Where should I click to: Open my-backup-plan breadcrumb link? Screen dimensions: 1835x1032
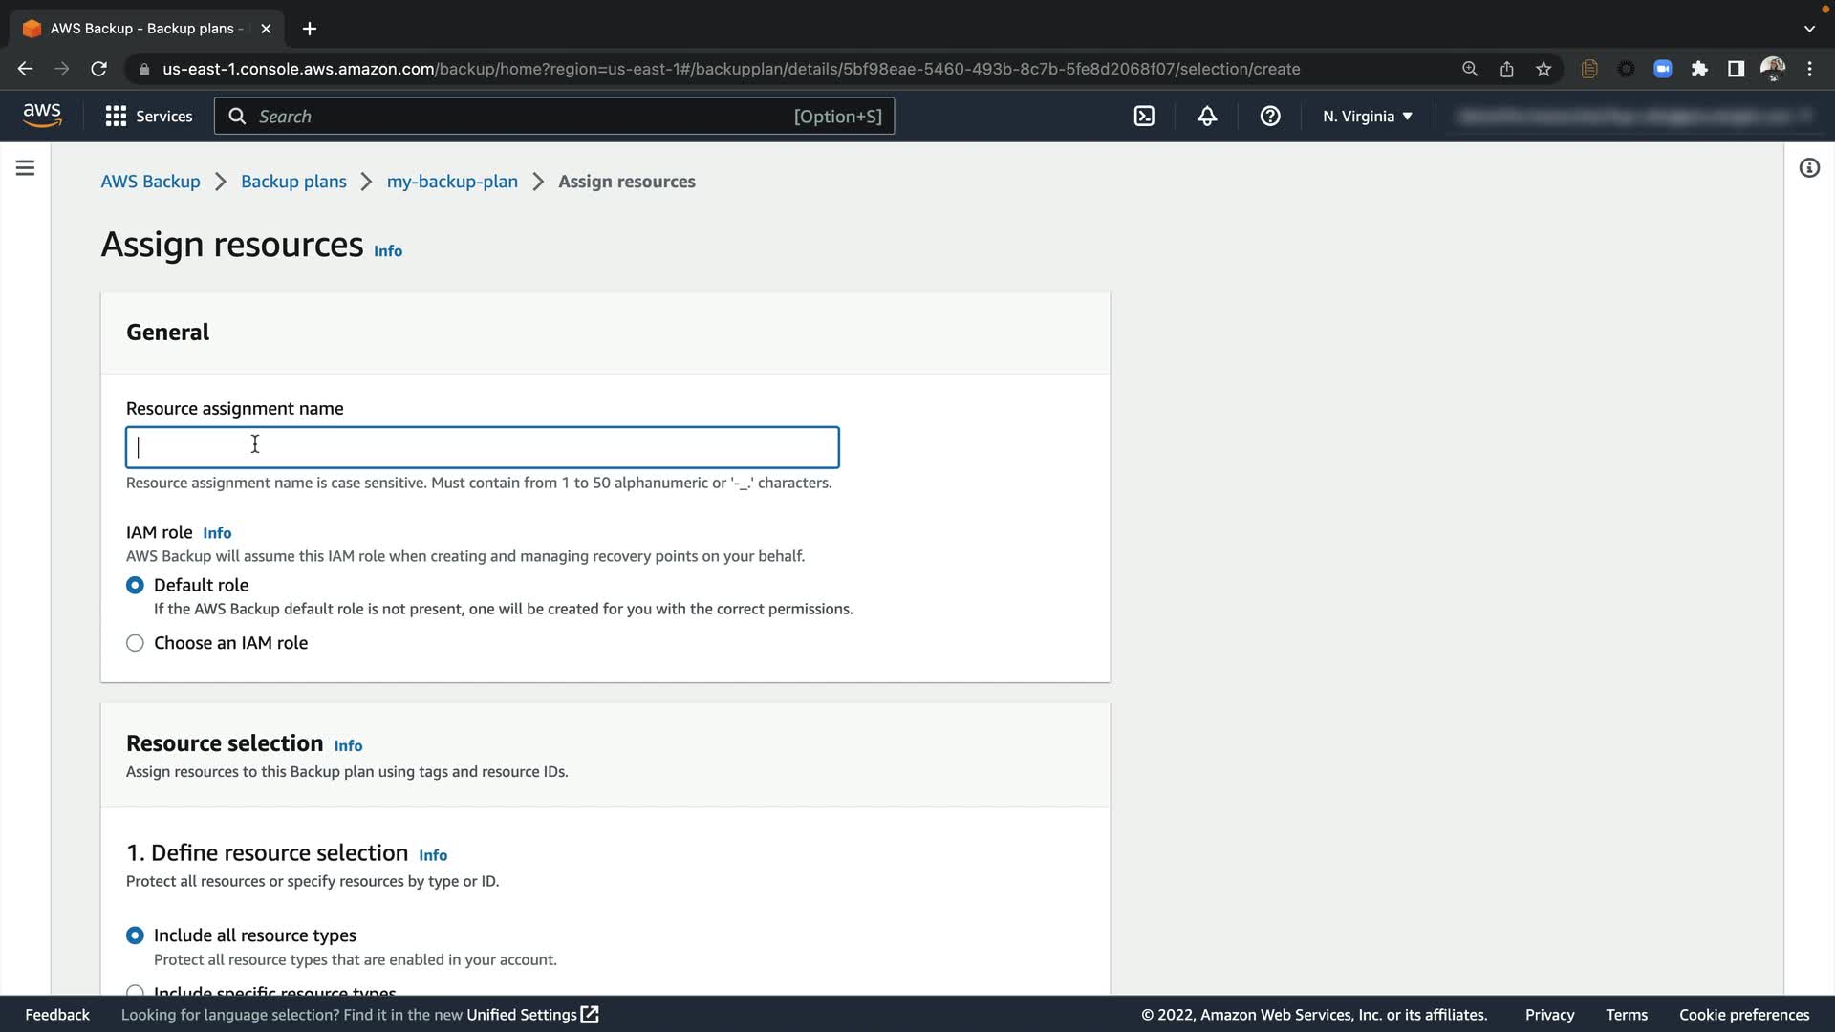[x=452, y=182]
